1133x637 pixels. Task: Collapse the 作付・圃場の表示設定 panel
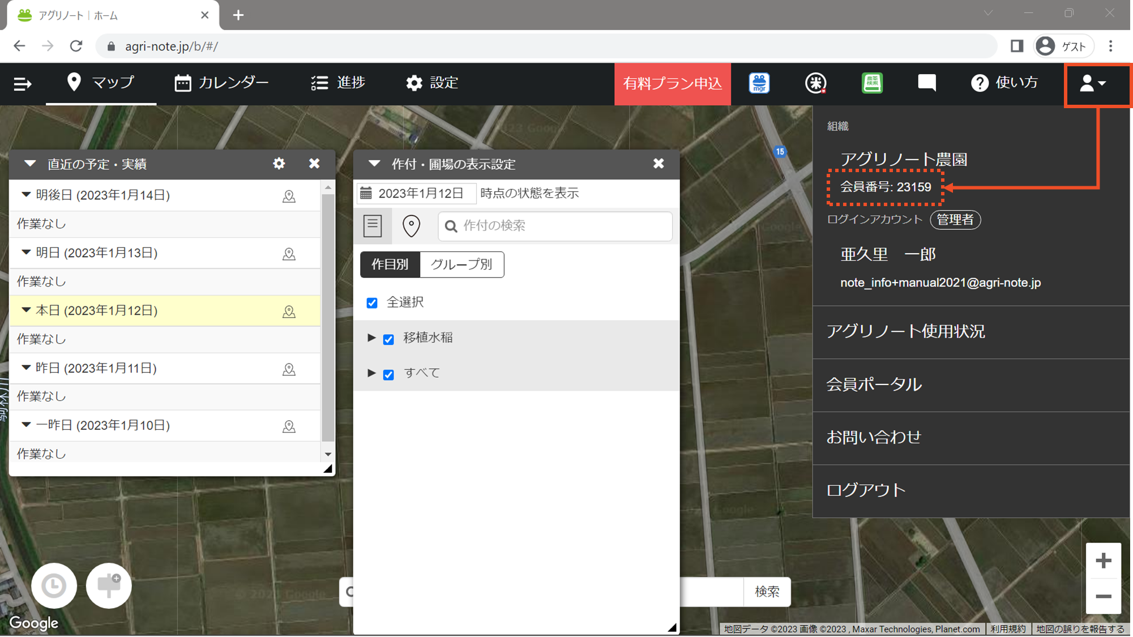pos(374,164)
